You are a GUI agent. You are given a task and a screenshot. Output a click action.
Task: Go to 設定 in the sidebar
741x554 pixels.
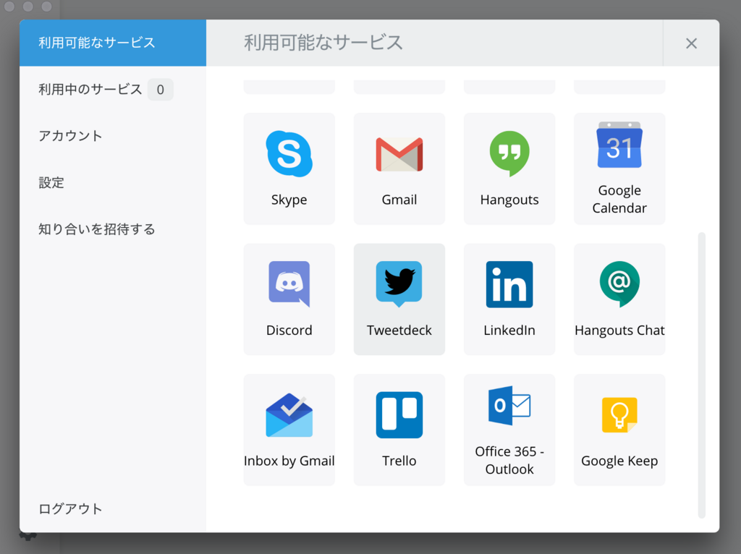[x=112, y=182]
